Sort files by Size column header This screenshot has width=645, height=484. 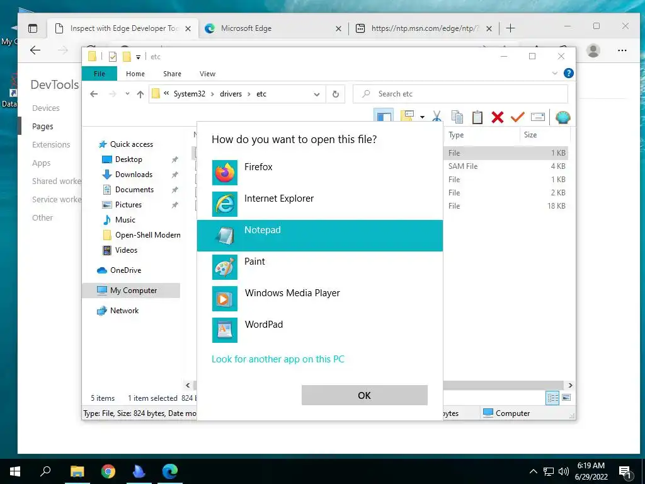545,135
